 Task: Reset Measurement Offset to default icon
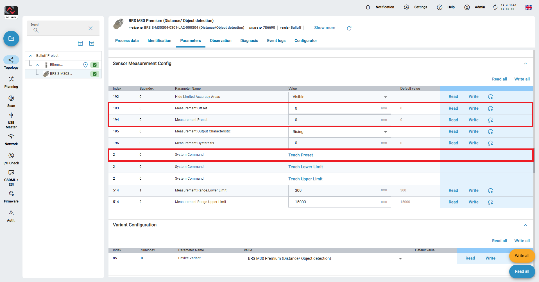(491, 109)
